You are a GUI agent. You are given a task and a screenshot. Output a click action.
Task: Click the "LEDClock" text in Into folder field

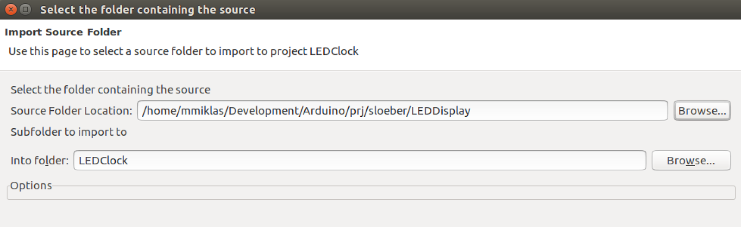(103, 161)
